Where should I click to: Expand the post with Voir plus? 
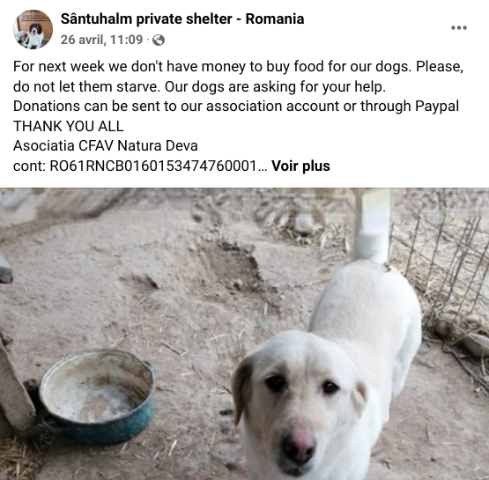(x=300, y=166)
